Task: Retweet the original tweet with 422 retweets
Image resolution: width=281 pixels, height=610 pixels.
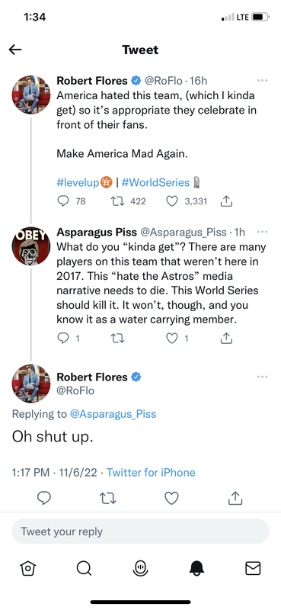Action: click(x=117, y=201)
